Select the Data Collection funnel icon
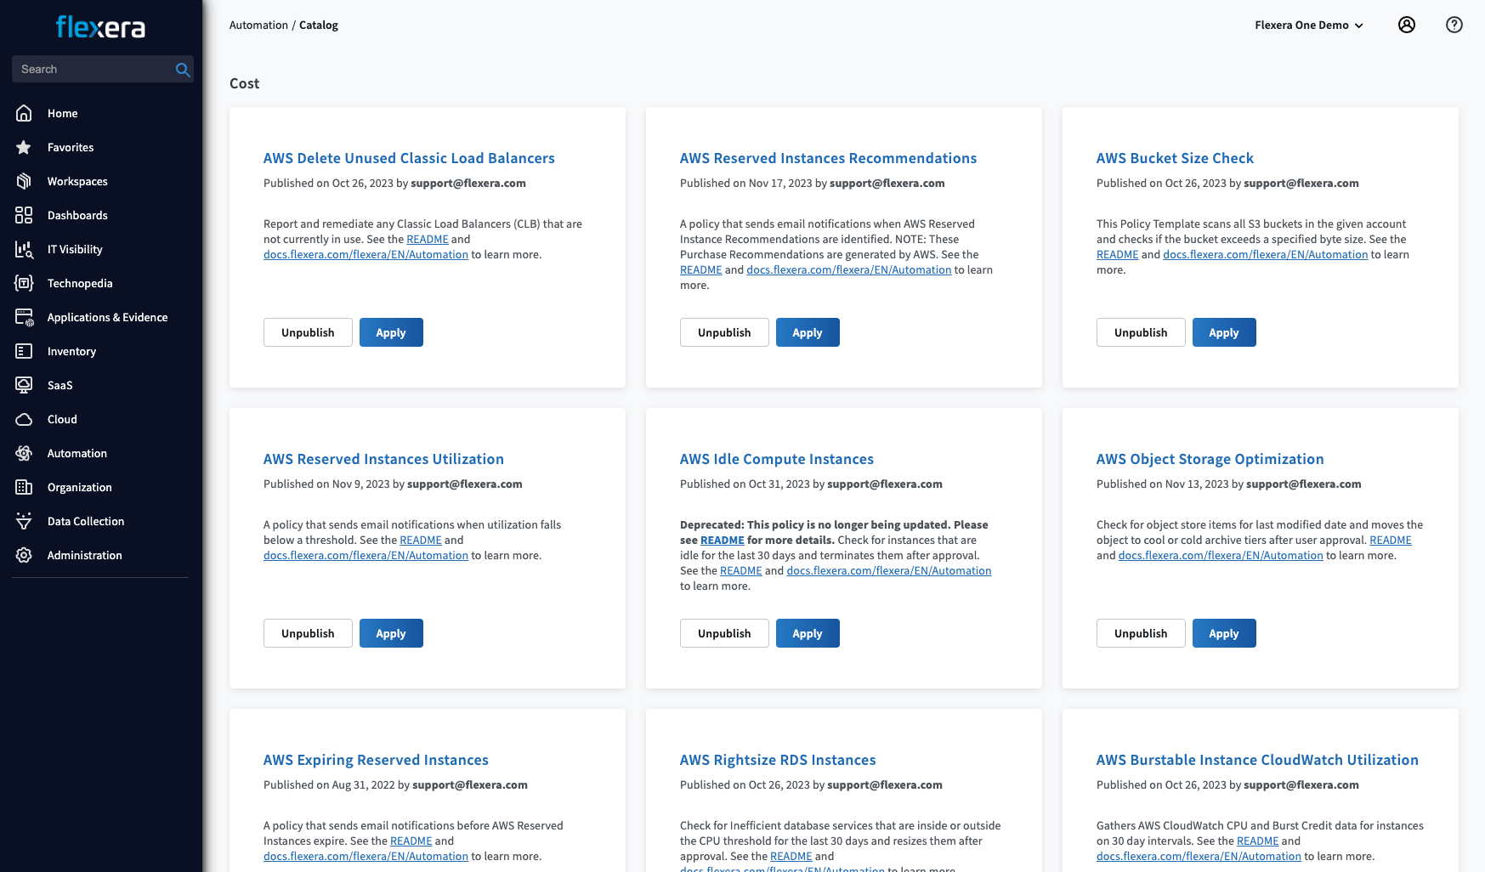Screen dimensions: 1485x872 coord(24,521)
